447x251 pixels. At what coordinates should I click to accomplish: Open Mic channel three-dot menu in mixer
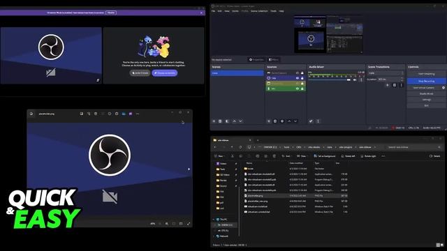[361, 80]
